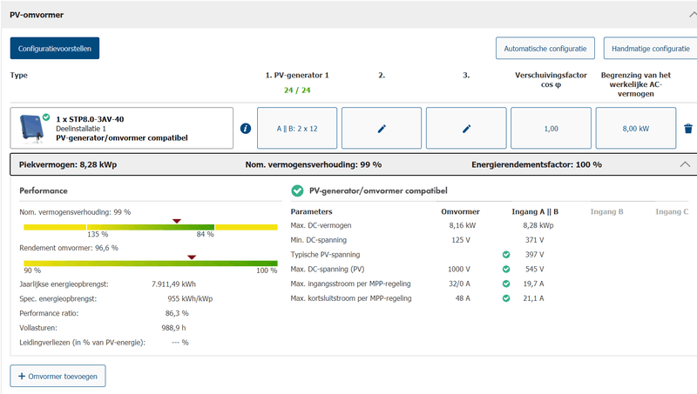Click the Rendement omvormer efficiency bar
The width and height of the screenshot is (697, 394).
click(x=150, y=263)
